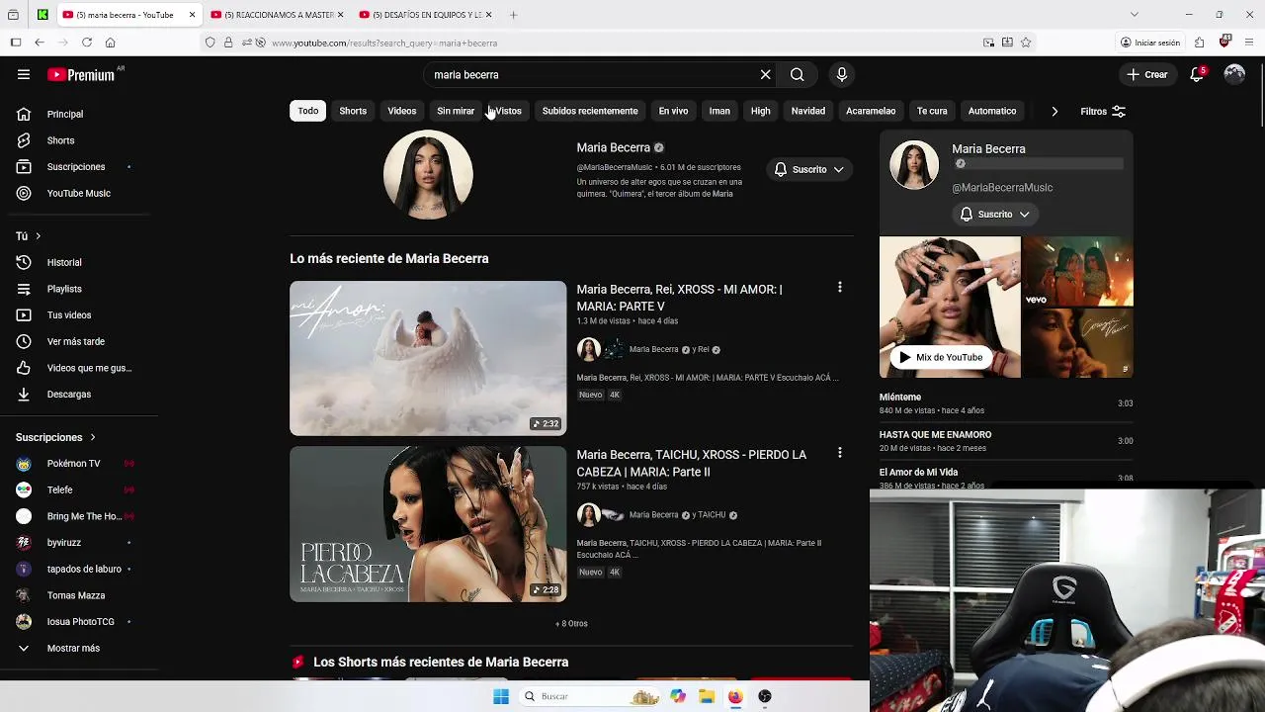
Task: Reload the page in the browser toolbar
Action: (x=87, y=43)
